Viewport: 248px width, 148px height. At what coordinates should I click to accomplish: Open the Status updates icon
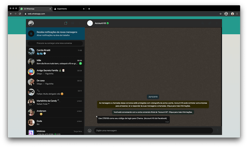[x=66, y=23]
